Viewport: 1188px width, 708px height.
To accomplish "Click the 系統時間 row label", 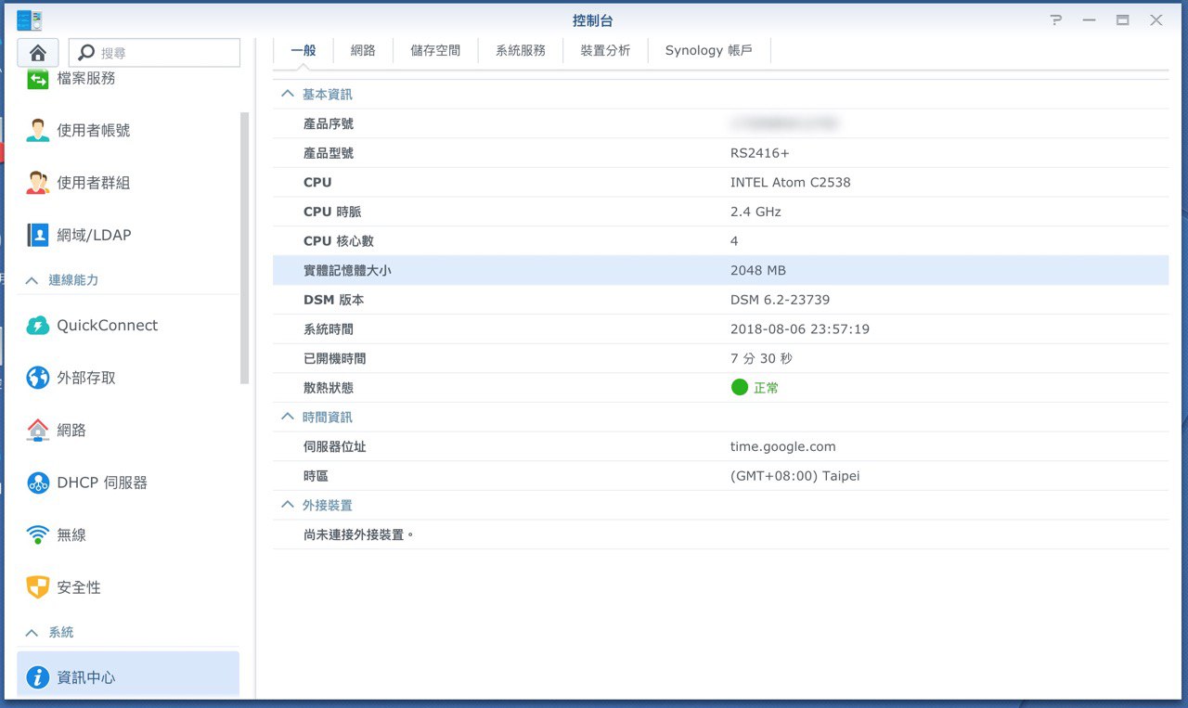I will [329, 329].
